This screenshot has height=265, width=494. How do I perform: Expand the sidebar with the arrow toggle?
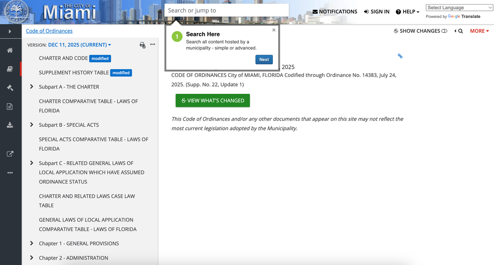tap(10, 31)
